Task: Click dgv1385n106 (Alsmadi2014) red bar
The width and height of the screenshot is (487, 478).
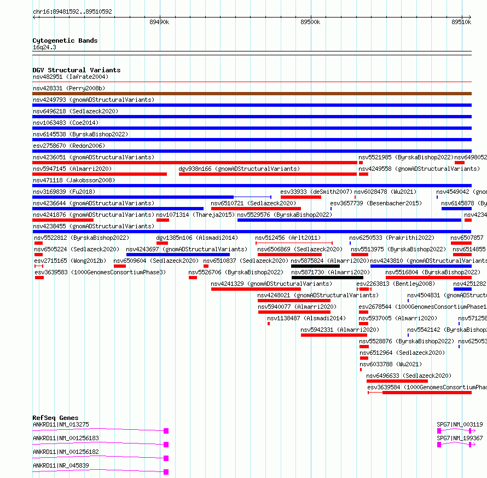Action: 162,243
